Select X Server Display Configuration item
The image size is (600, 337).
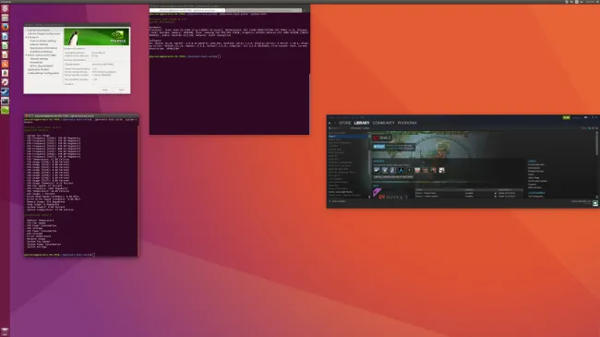click(x=44, y=33)
